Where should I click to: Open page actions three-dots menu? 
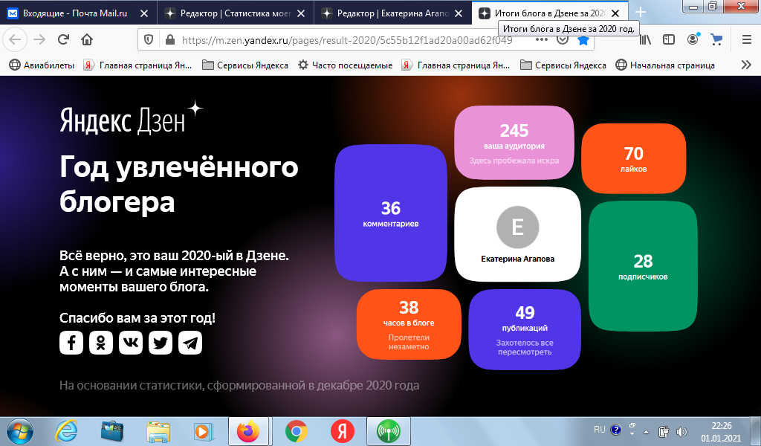coord(541,40)
